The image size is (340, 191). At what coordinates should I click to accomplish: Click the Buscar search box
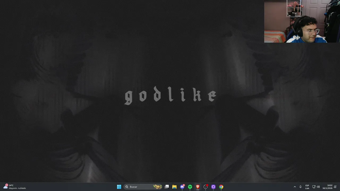(x=143, y=187)
